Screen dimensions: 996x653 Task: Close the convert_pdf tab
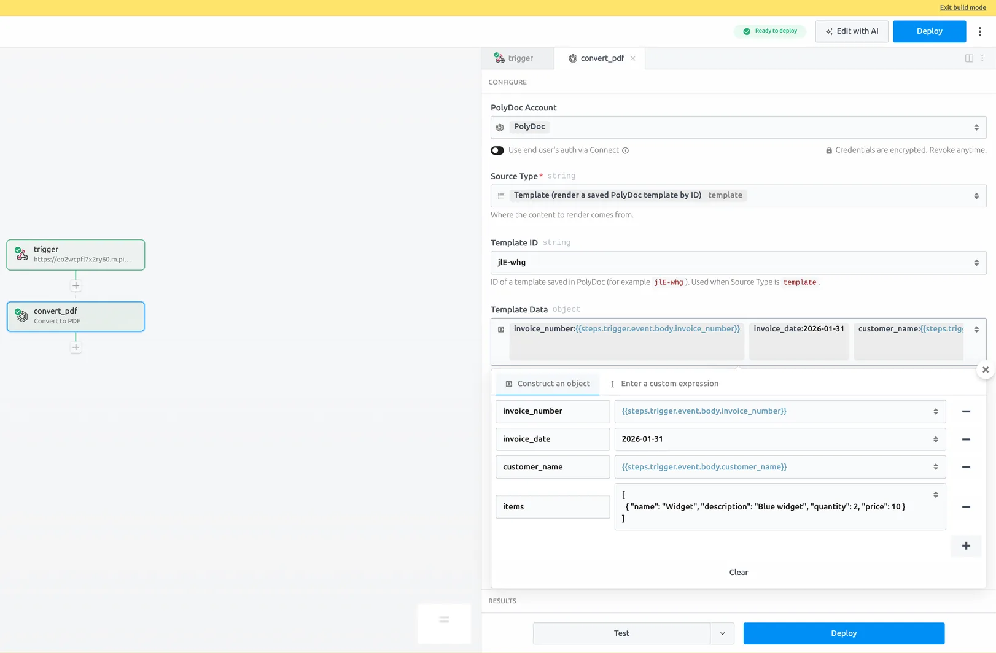[633, 58]
